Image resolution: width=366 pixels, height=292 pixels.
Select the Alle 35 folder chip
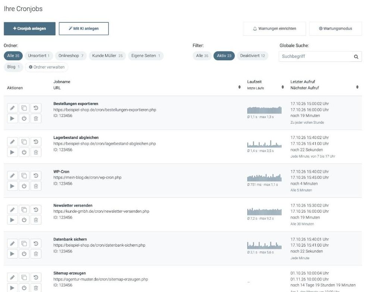(13, 56)
